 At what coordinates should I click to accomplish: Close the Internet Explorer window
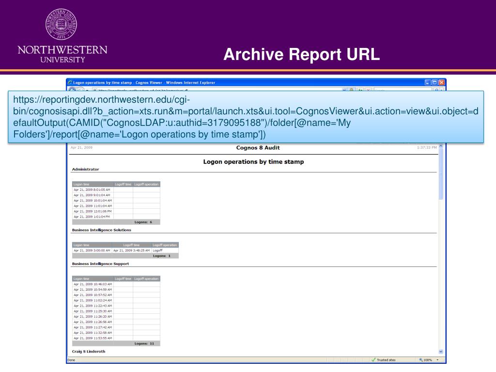[x=442, y=82]
